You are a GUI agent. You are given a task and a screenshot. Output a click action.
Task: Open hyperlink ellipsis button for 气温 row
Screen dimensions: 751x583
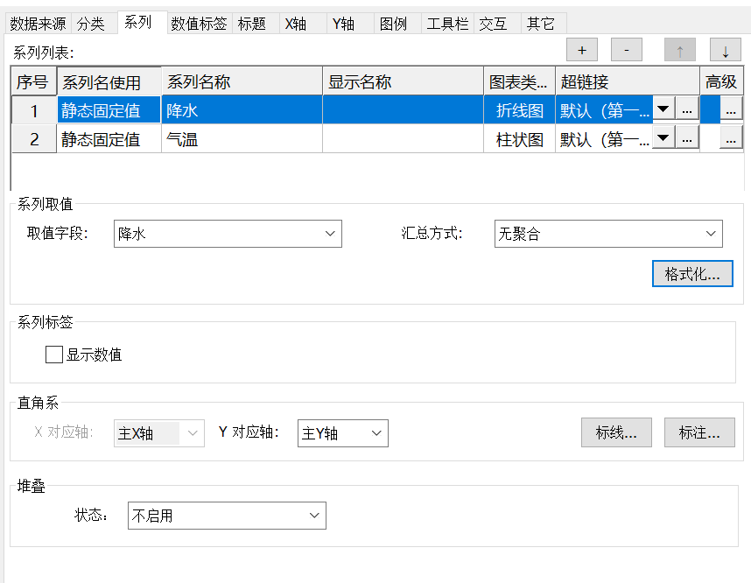[687, 137]
